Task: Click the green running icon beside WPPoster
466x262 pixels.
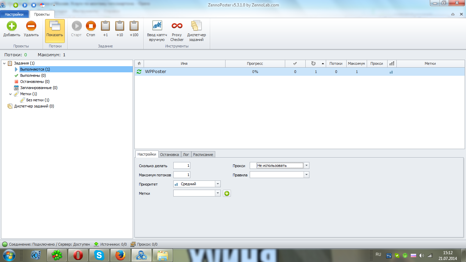Action: coord(139,72)
